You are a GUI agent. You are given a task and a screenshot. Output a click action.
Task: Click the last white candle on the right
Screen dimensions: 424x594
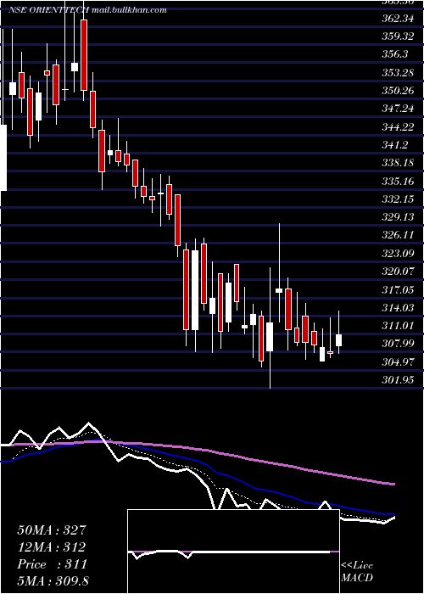(x=338, y=339)
